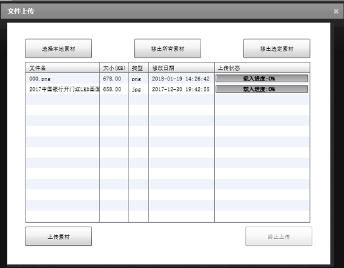This screenshot has width=344, height=268.
Task: Click the 类型 column header
Action: pos(138,67)
